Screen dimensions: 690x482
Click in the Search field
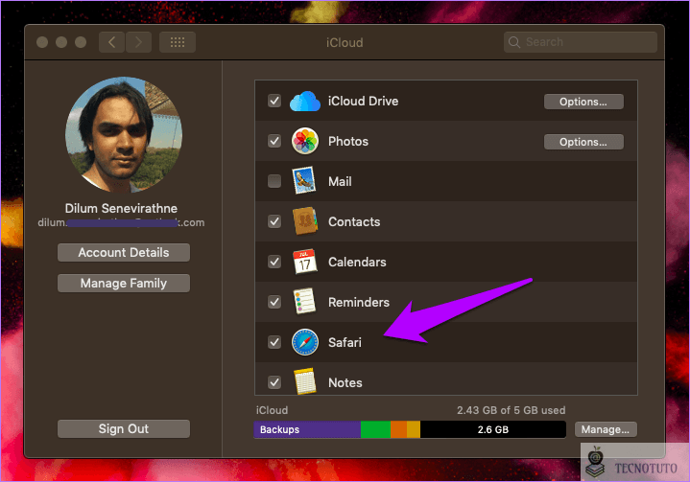581,42
